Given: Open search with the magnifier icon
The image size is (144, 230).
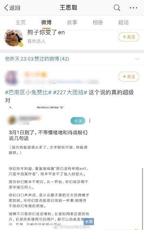Looking at the screenshot, I should [x=117, y=8].
